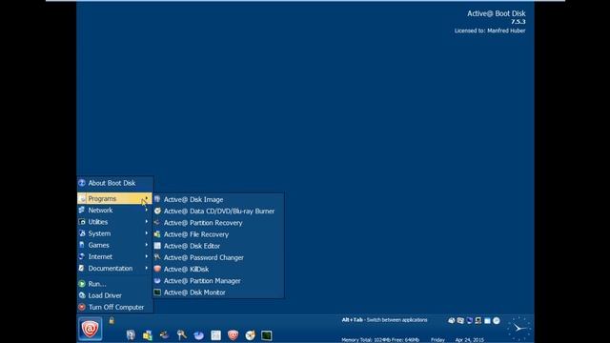Click the 'Memory Total: 1024Mb Free: 646Mb' status text
This screenshot has height=343, width=610.
[380, 339]
